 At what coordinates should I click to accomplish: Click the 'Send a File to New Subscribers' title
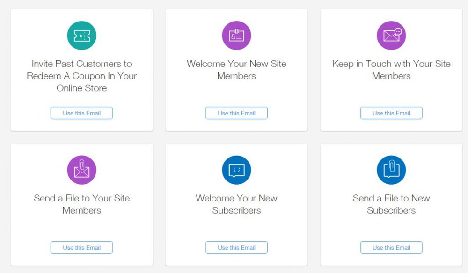coord(391,204)
